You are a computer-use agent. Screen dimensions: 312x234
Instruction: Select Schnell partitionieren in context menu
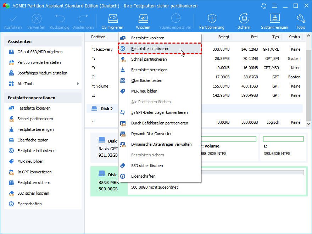coord(160,59)
